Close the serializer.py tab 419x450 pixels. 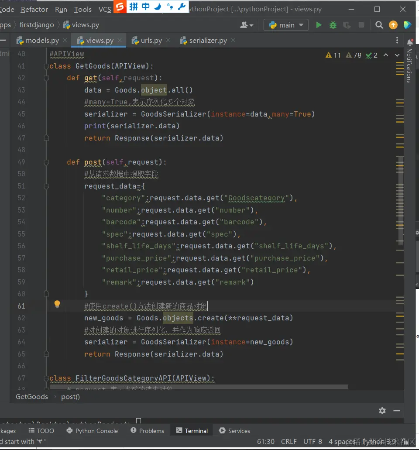(x=233, y=40)
